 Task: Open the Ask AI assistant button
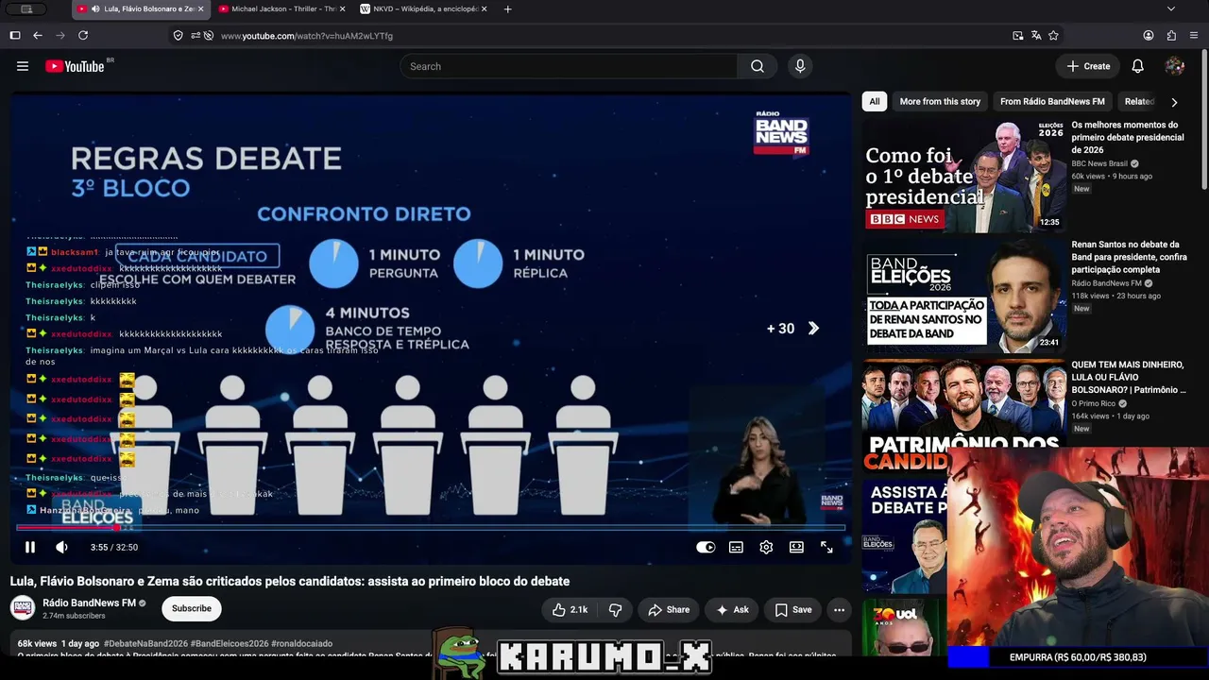(732, 610)
